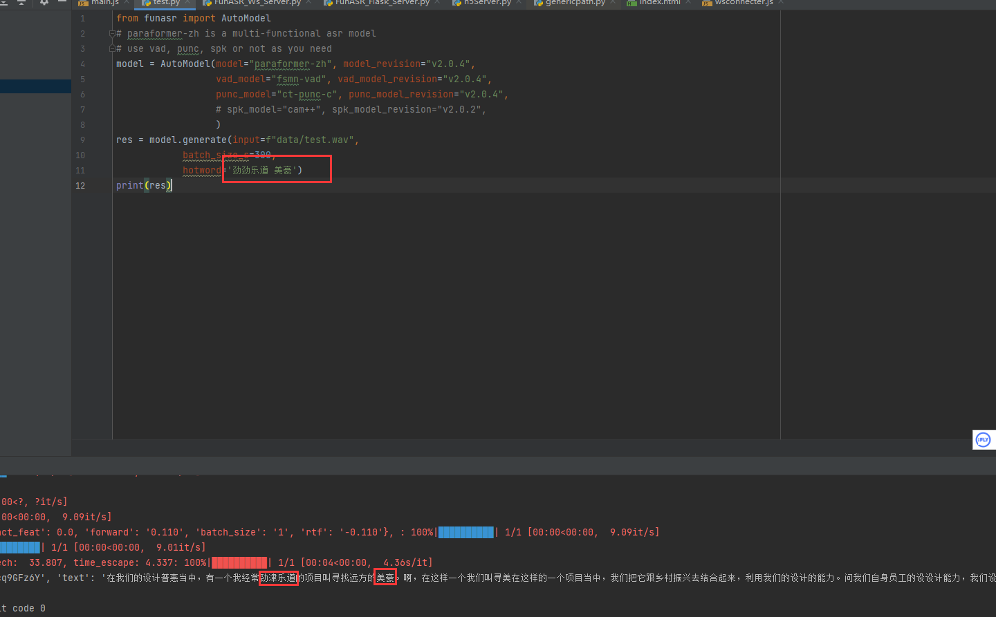Click "?it/s]" in console output
The image size is (996, 617).
coord(51,502)
